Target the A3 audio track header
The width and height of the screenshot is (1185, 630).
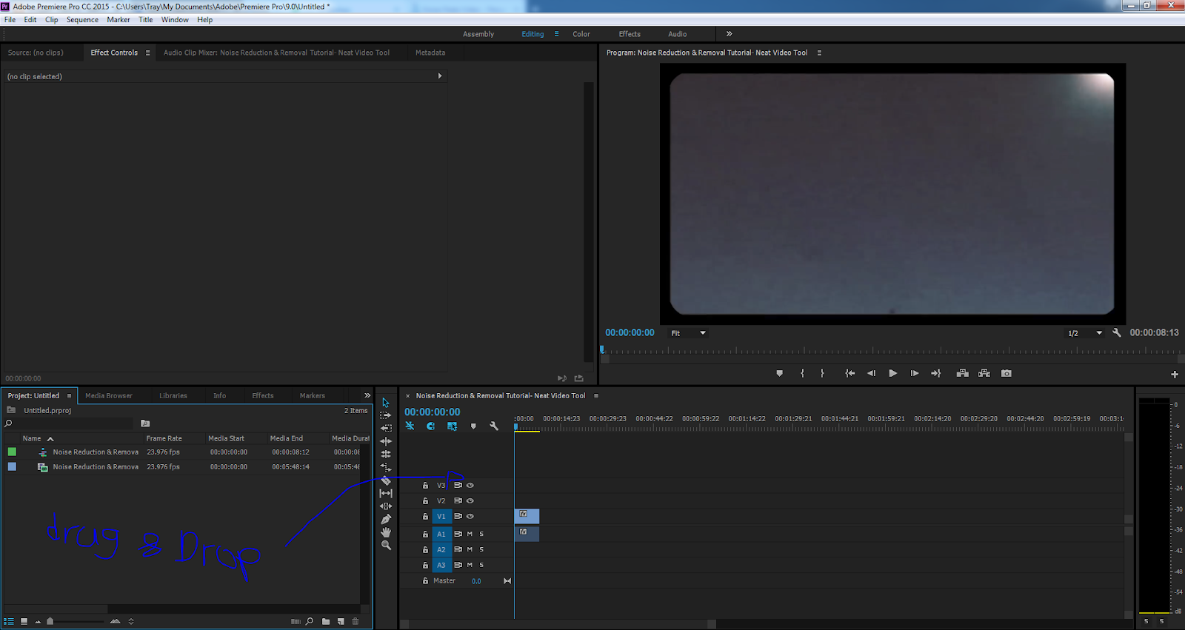(441, 565)
